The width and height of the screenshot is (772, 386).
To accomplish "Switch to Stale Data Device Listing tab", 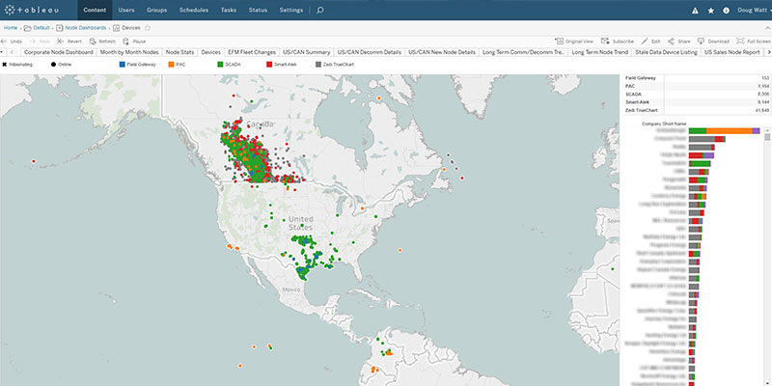I will point(666,52).
